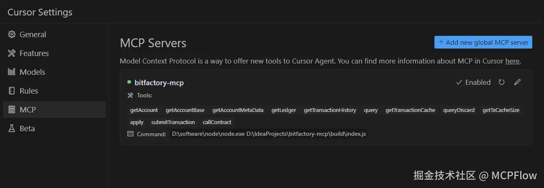
Task: Click the General gear icon in sidebar
Action: (x=12, y=35)
